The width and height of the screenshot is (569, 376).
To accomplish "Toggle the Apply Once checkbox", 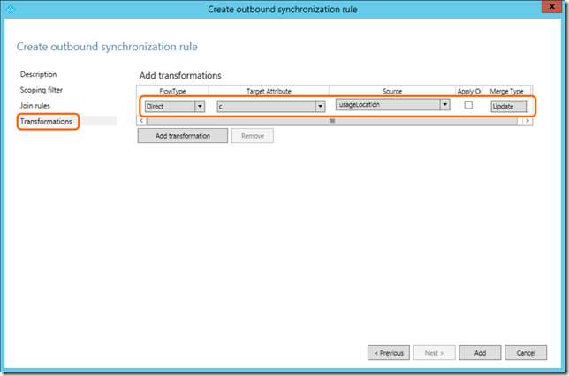I will [x=468, y=105].
